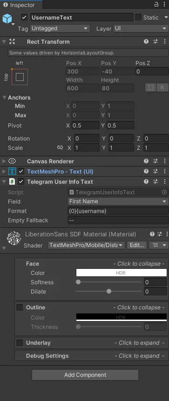Open Telegram User Info Text presets icon

point(155,181)
